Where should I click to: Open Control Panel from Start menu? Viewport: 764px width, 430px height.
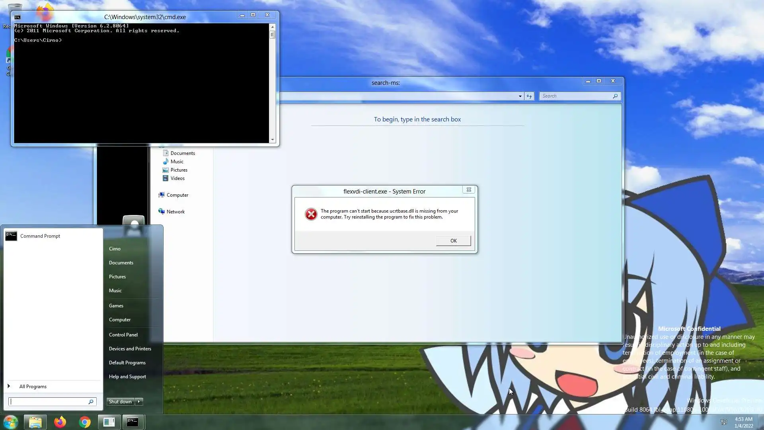(x=123, y=335)
